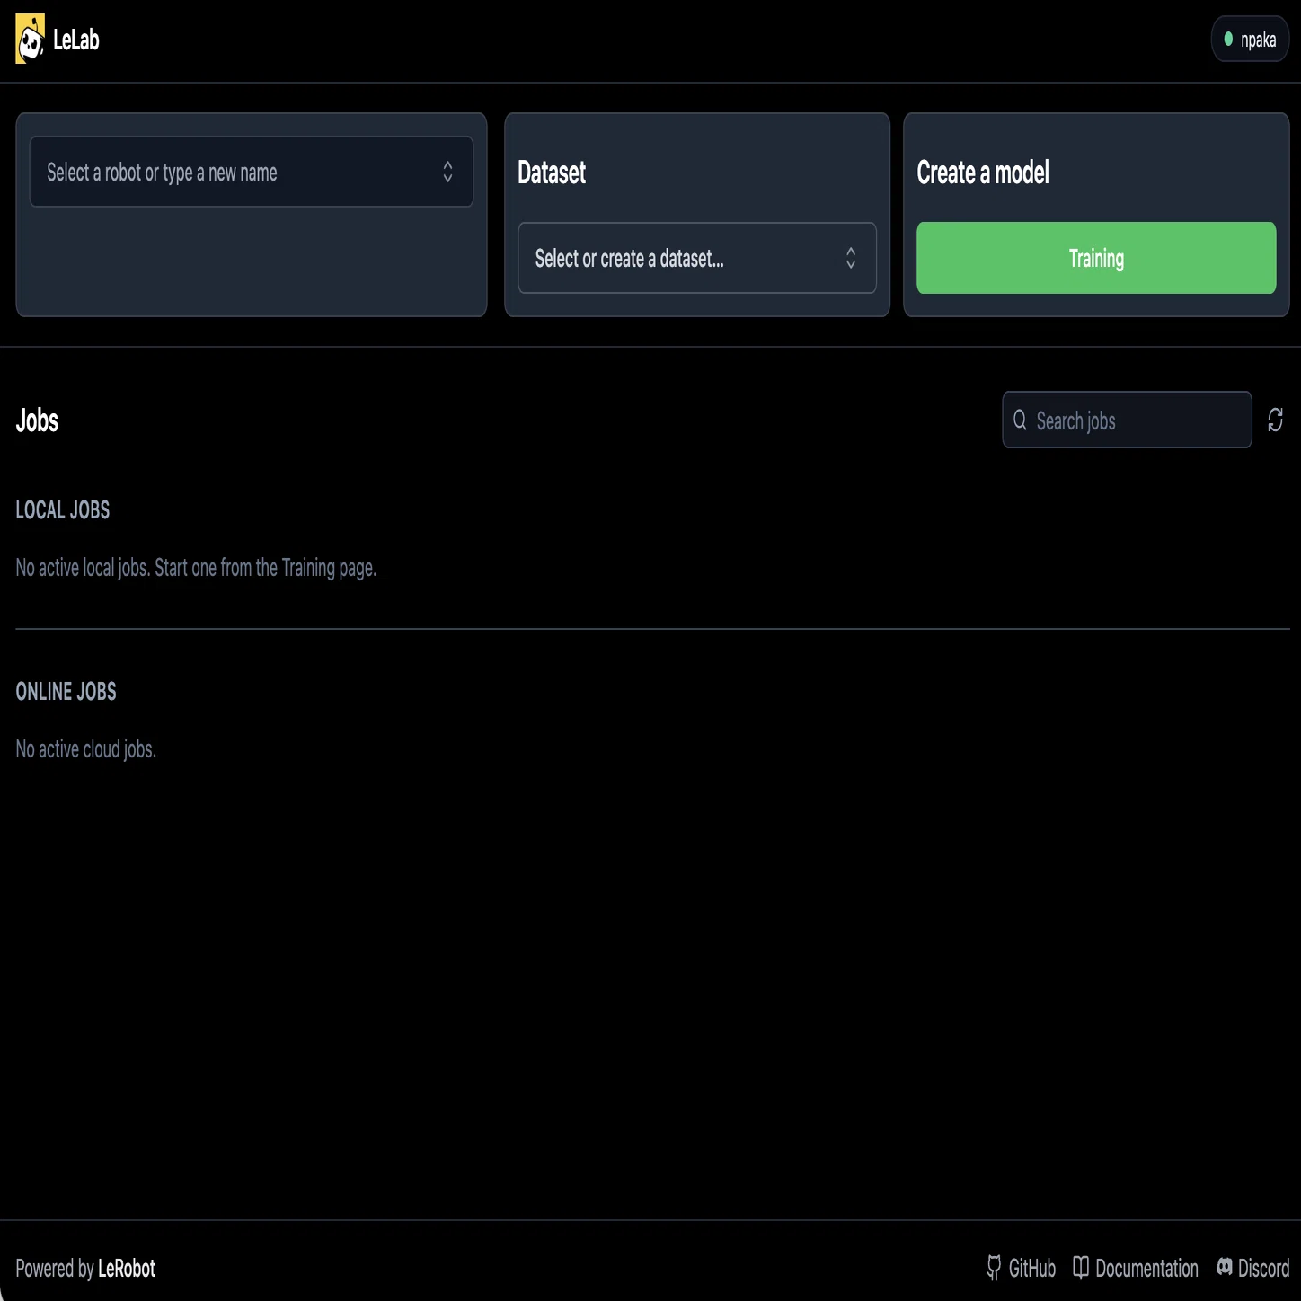Click the ONLINE JOBS section label
This screenshot has width=1301, height=1301.
[66, 692]
